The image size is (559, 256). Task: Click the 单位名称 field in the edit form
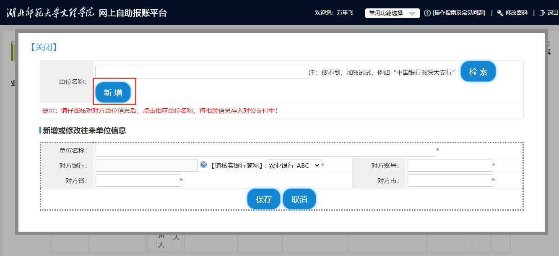pos(265,150)
